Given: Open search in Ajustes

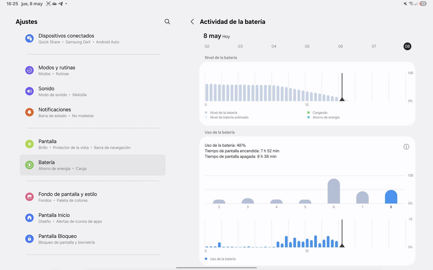Looking at the screenshot, I should [x=167, y=22].
